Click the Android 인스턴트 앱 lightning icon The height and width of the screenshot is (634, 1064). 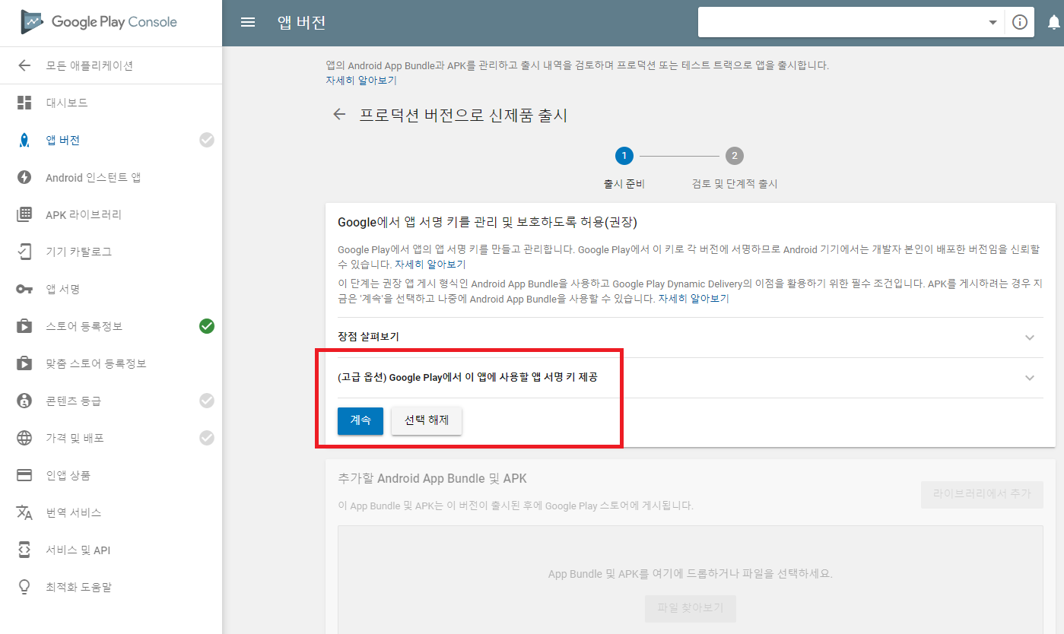coord(24,177)
